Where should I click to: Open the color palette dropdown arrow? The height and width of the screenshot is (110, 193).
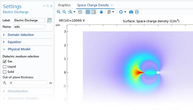113,12
